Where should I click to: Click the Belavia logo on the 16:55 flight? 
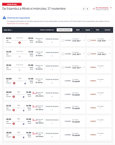24,124
